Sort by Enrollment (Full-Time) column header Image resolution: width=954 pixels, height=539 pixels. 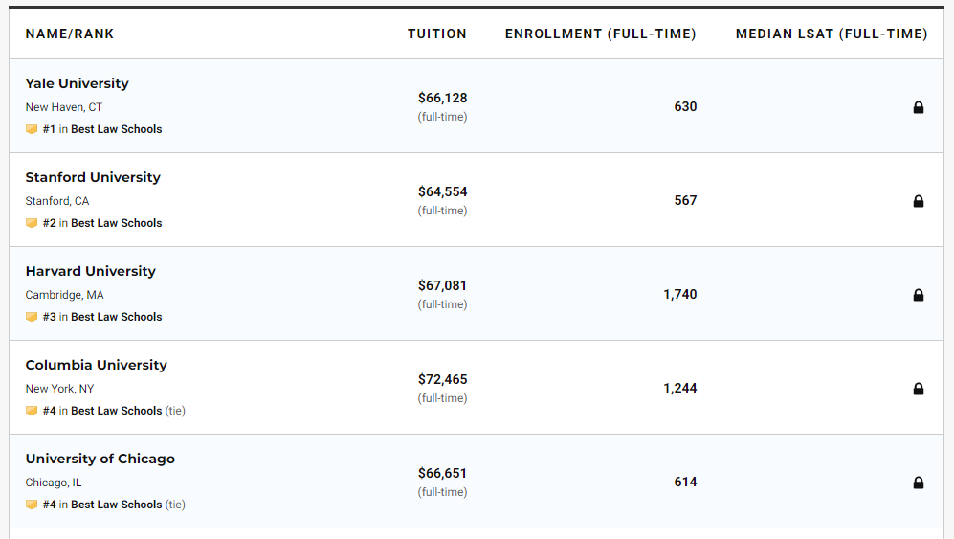click(600, 34)
